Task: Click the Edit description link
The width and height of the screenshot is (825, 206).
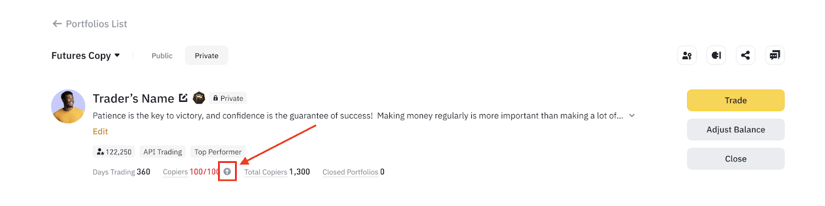Action: point(101,132)
